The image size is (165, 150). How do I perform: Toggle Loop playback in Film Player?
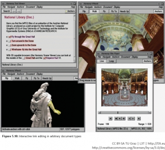[x=111, y=61]
